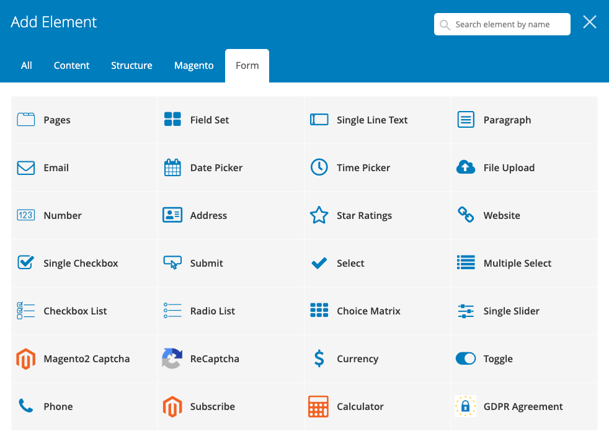Add the Single Checkbox icon element

[26, 262]
